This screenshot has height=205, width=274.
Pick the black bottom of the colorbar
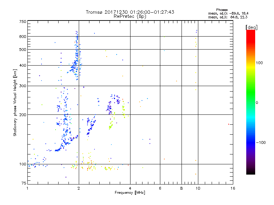point(250,173)
